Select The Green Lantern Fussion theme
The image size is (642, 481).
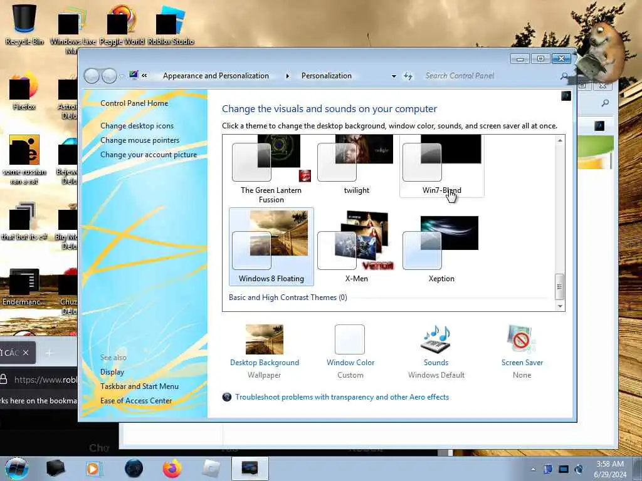[271, 169]
